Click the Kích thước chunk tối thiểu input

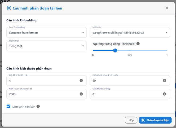point(126,80)
